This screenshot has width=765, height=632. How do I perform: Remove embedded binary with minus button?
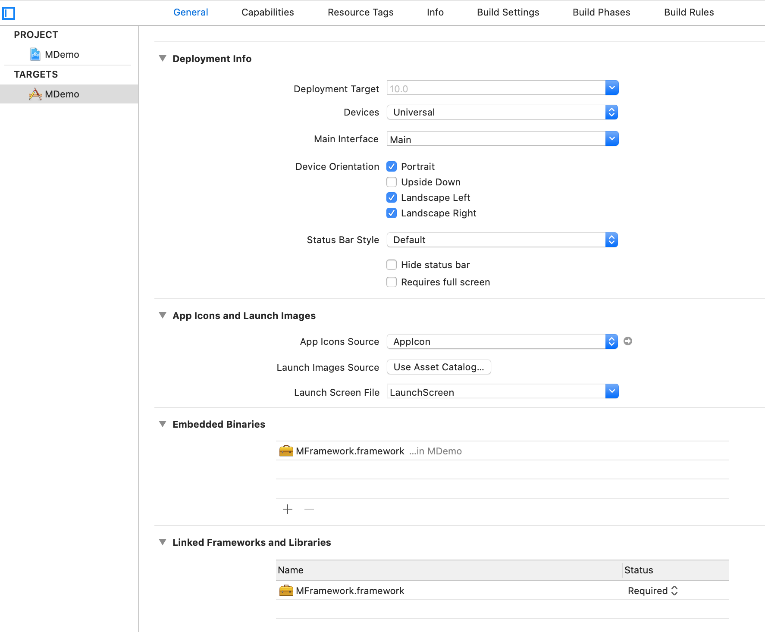309,509
